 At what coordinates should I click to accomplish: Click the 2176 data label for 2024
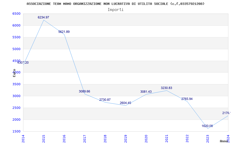227,113
